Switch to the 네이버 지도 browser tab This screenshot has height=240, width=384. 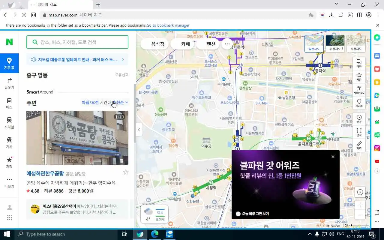pos(60,4)
